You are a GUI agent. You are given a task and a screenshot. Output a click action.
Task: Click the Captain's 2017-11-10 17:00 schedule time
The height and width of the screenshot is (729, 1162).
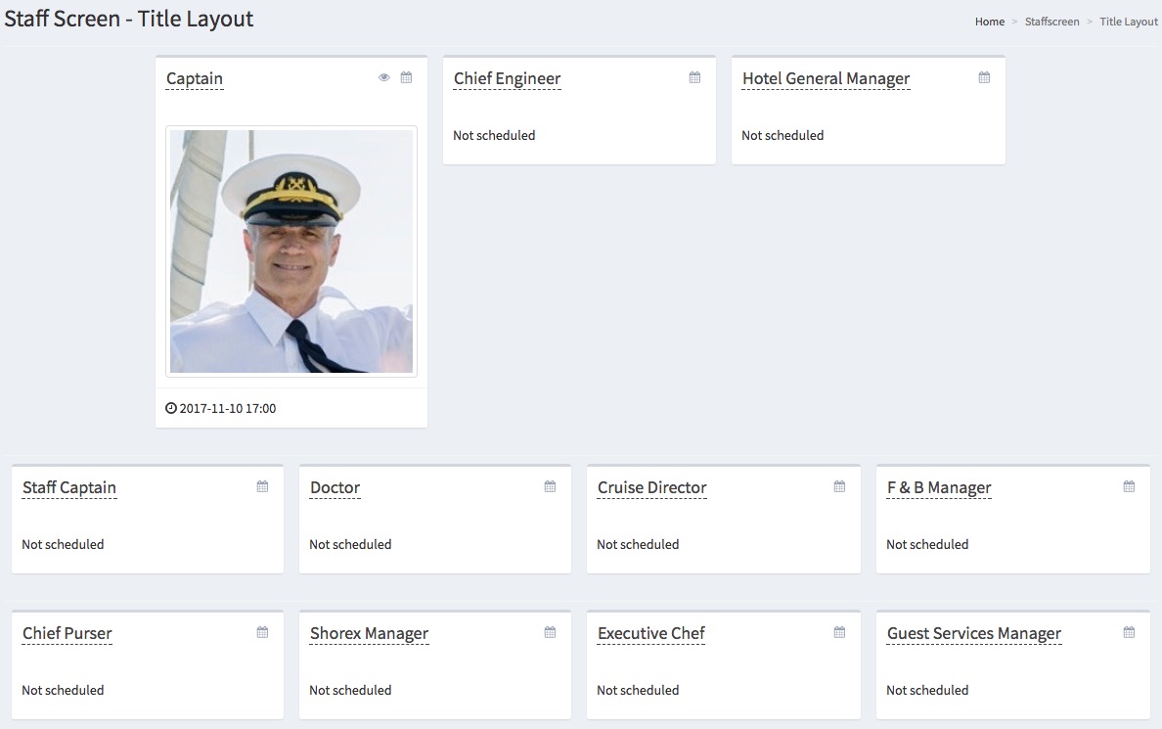[x=227, y=408]
